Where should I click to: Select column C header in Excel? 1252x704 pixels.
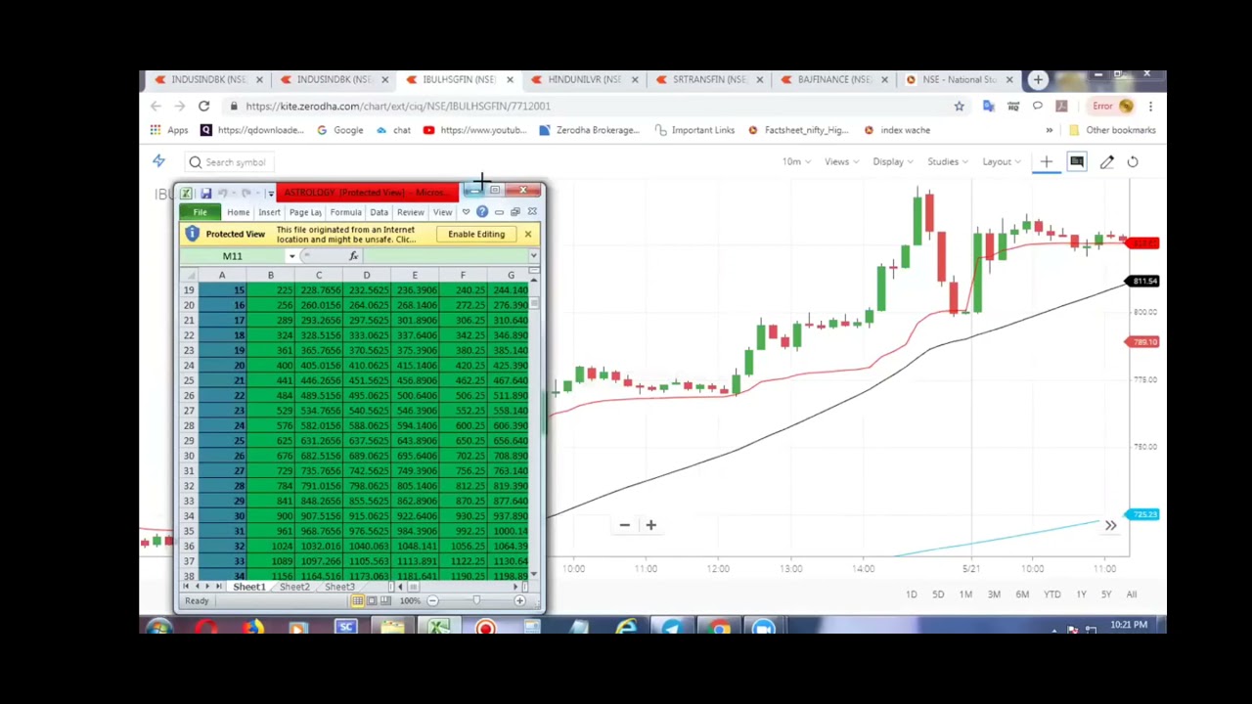coord(318,276)
